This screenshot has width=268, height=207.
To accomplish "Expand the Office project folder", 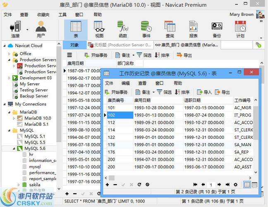I will click(x=9, y=54).
